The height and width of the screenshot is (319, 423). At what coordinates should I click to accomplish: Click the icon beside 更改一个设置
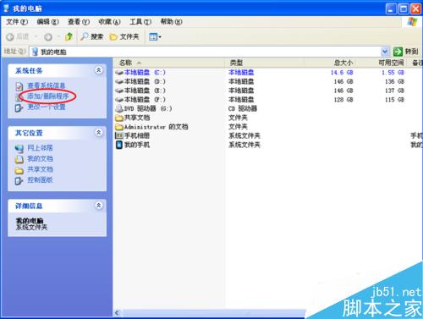[19, 107]
